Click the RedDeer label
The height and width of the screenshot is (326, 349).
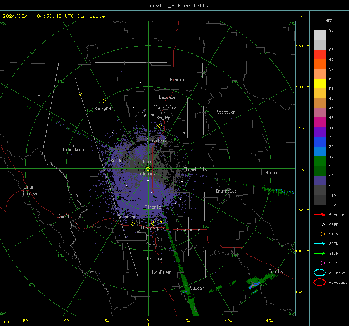pyautogui.click(x=164, y=117)
